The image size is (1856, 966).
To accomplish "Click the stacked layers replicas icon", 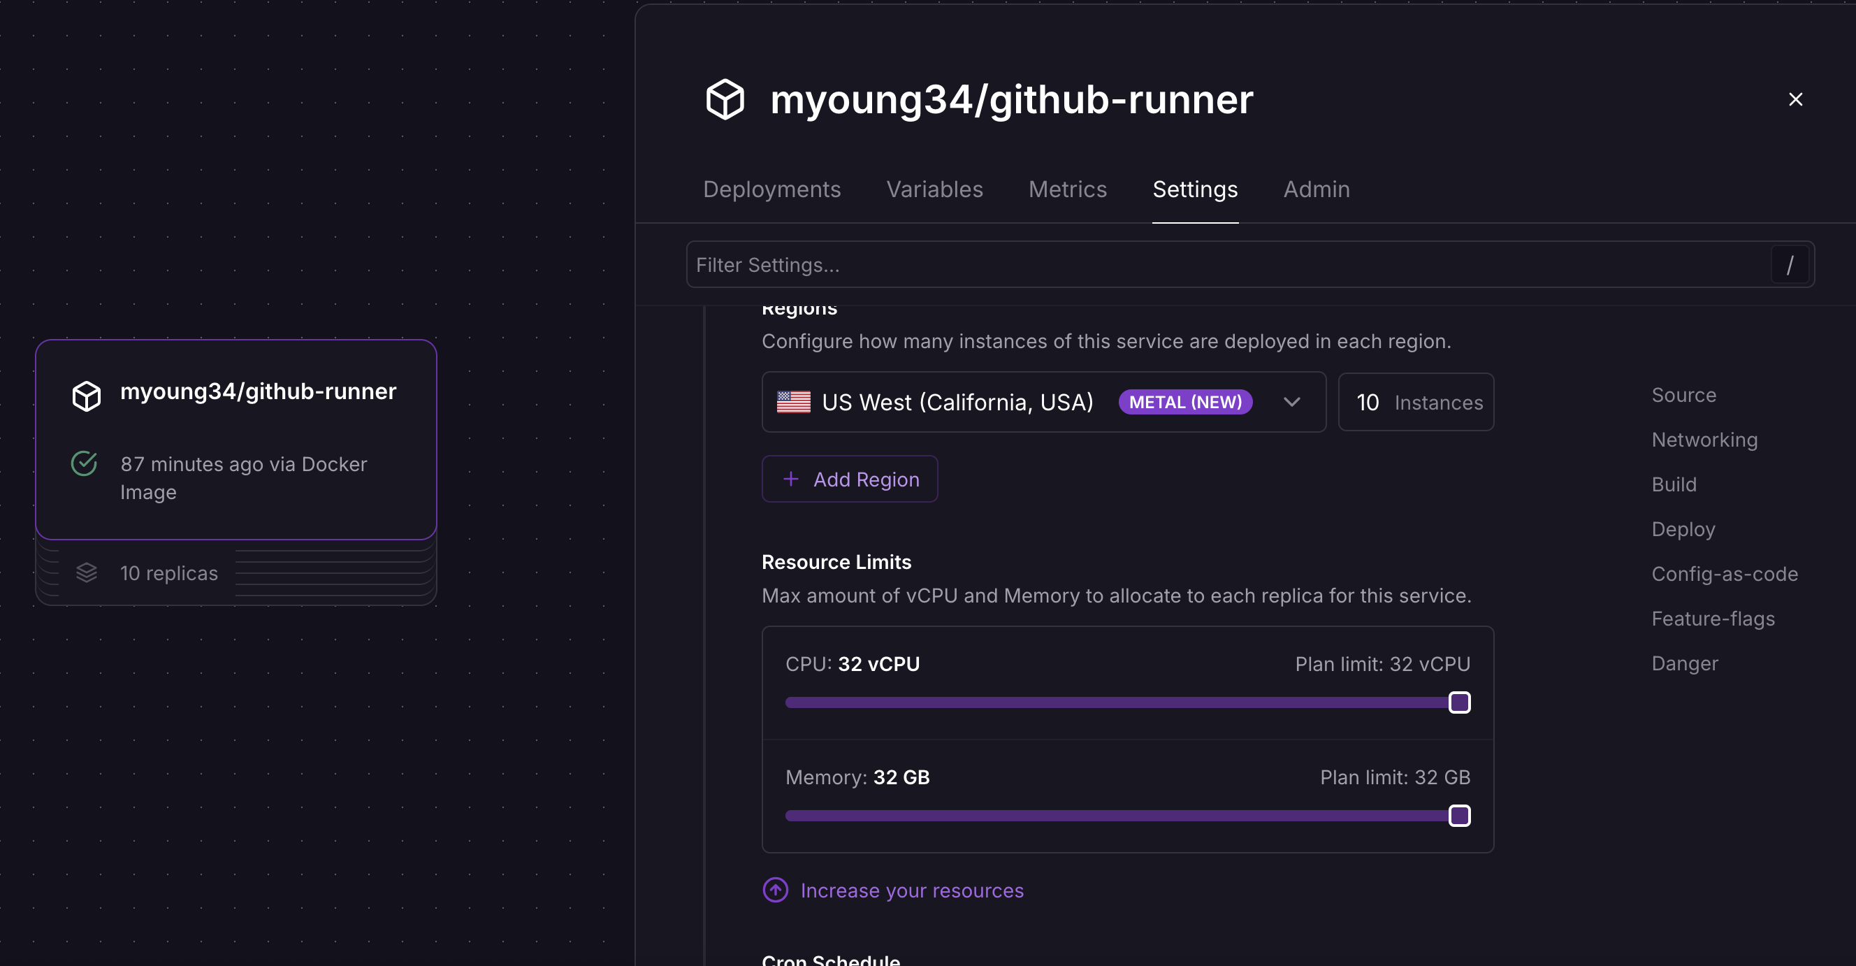I will click(x=87, y=573).
